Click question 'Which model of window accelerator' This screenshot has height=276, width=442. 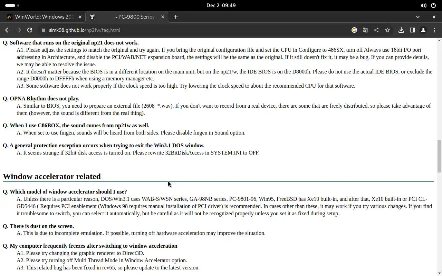pyautogui.click(x=65, y=192)
